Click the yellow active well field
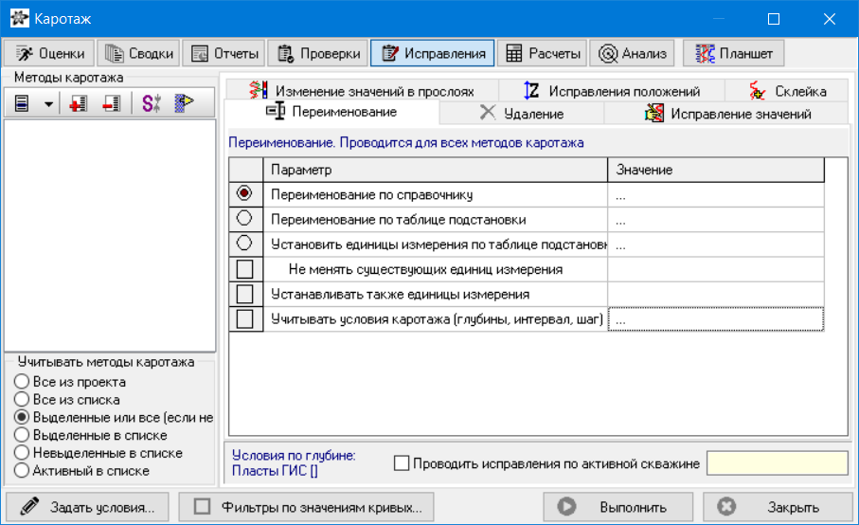This screenshot has width=859, height=525. tap(778, 463)
